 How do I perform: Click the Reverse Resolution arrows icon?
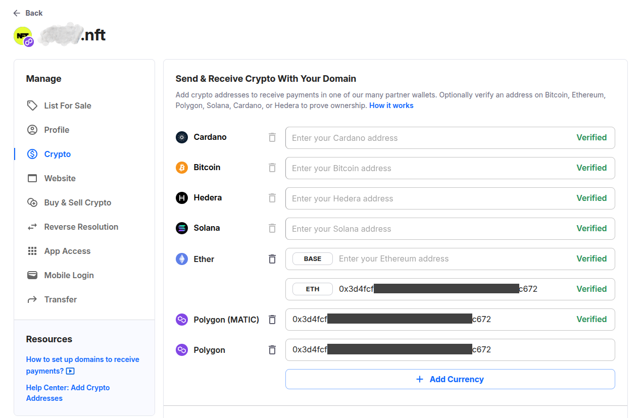[32, 227]
